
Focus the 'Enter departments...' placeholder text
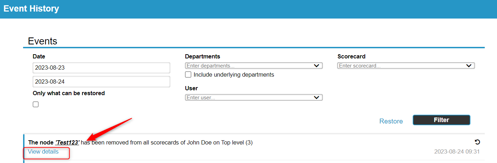tap(211, 66)
